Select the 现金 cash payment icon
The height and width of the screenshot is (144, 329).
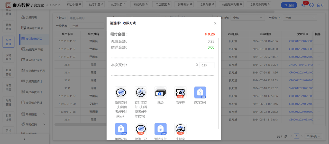pos(160,92)
